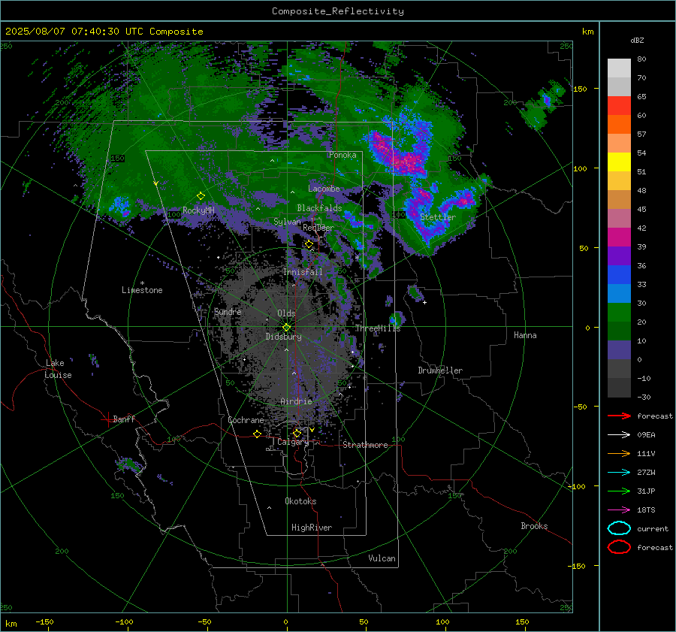Click the red forecast arrow in legend
This screenshot has height=632, width=676.
(619, 416)
